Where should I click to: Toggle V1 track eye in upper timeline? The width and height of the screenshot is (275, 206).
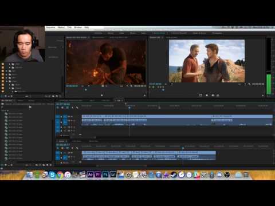coord(72,117)
